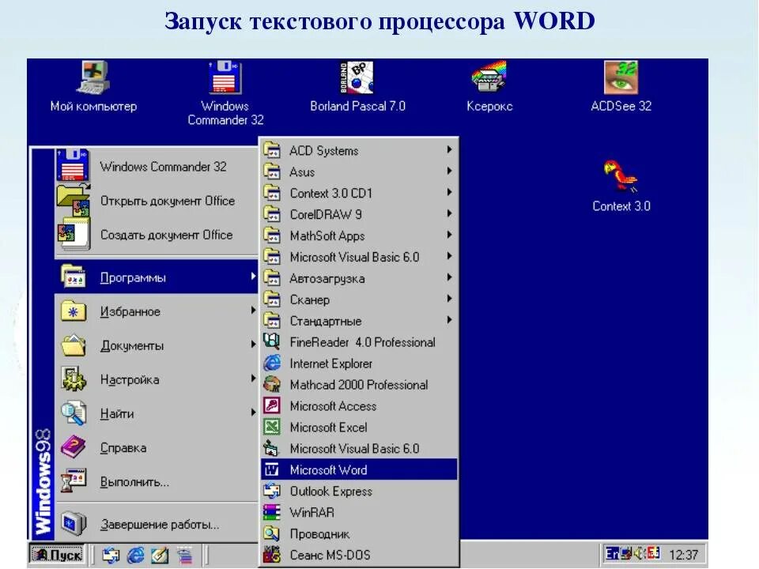Image resolution: width=759 pixels, height=569 pixels.
Task: Click the Outlook Express icon in Programs menu
Action: [x=271, y=491]
